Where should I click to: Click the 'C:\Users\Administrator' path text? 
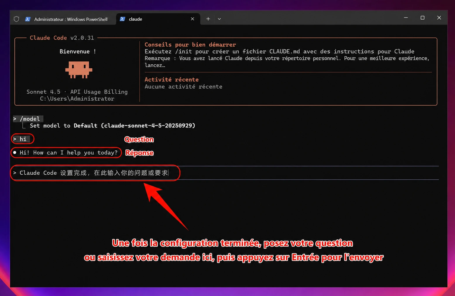point(77,99)
